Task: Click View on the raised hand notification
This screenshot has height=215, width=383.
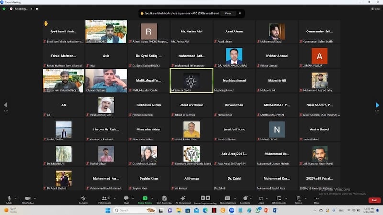Action: tap(228, 13)
